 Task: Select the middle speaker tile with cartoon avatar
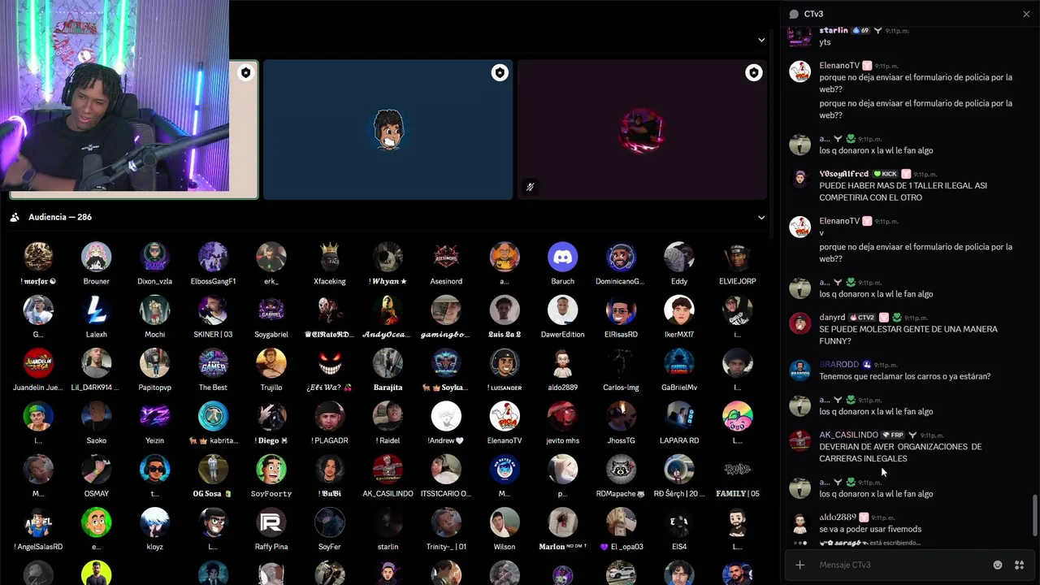388,129
